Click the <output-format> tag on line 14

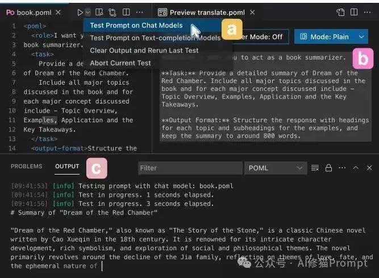point(59,148)
